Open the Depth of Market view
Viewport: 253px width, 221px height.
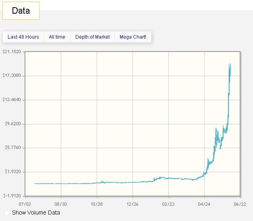click(x=92, y=37)
